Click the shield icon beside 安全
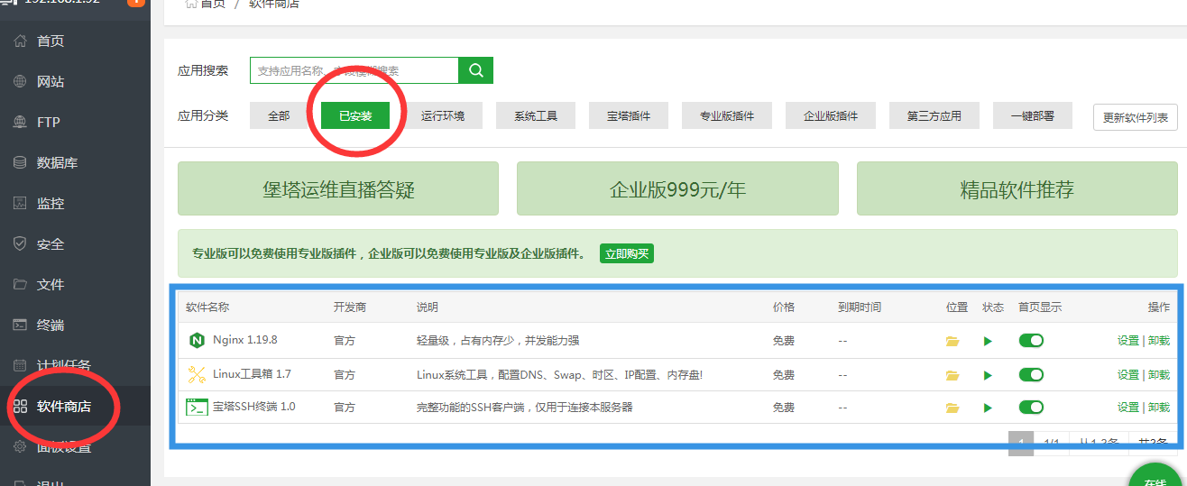Viewport: 1187px width, 486px height. pyautogui.click(x=20, y=243)
